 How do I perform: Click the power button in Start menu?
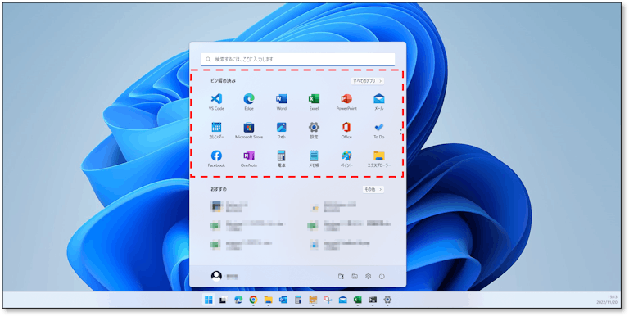[382, 276]
